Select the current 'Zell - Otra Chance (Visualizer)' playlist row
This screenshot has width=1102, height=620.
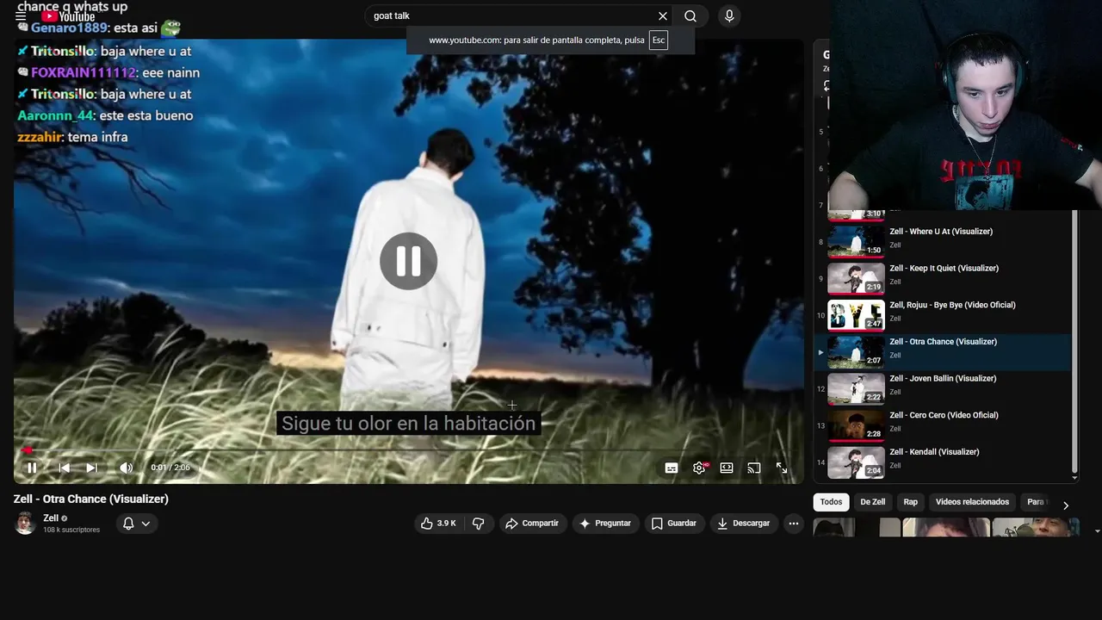point(943,352)
